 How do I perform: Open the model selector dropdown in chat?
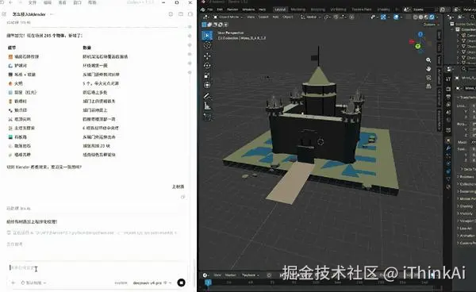(152, 283)
